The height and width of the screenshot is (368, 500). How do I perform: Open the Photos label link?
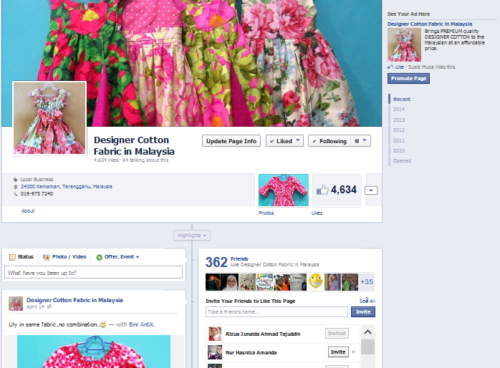266,213
